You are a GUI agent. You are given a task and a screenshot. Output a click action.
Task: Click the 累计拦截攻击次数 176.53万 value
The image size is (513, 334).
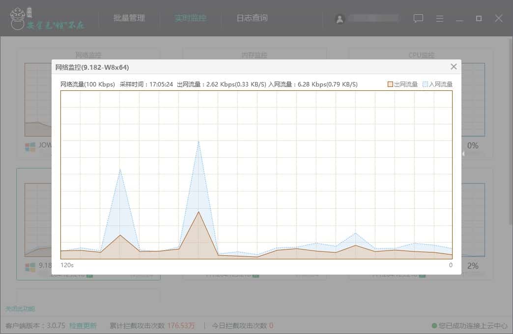click(181, 326)
